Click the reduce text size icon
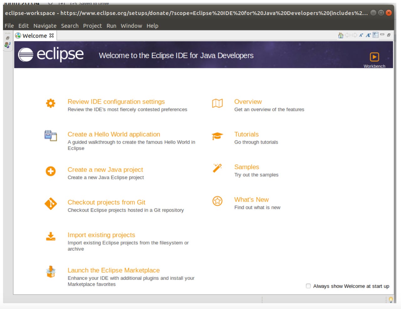 361,35
